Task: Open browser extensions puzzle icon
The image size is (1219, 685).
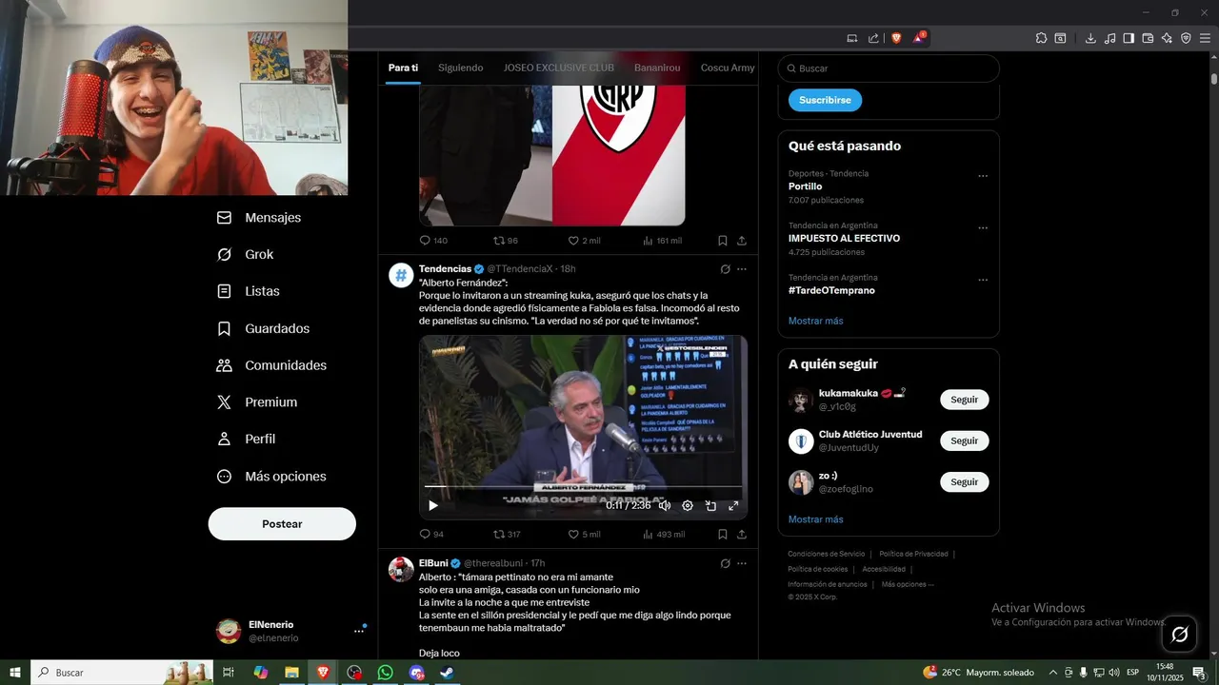Action: [1042, 38]
